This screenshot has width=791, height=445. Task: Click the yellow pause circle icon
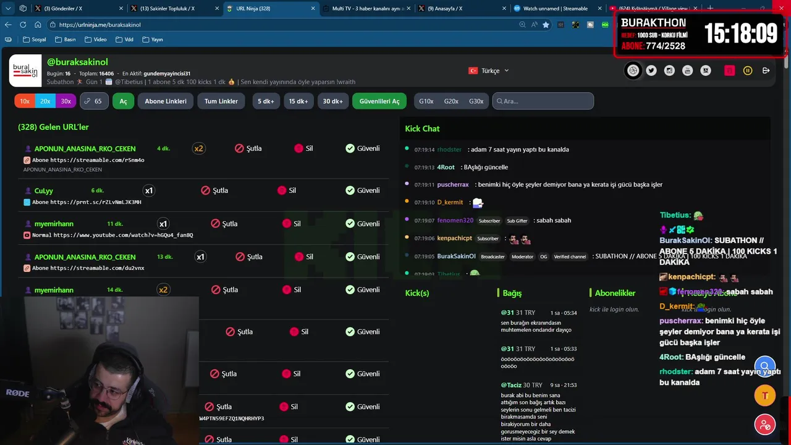pos(748,70)
